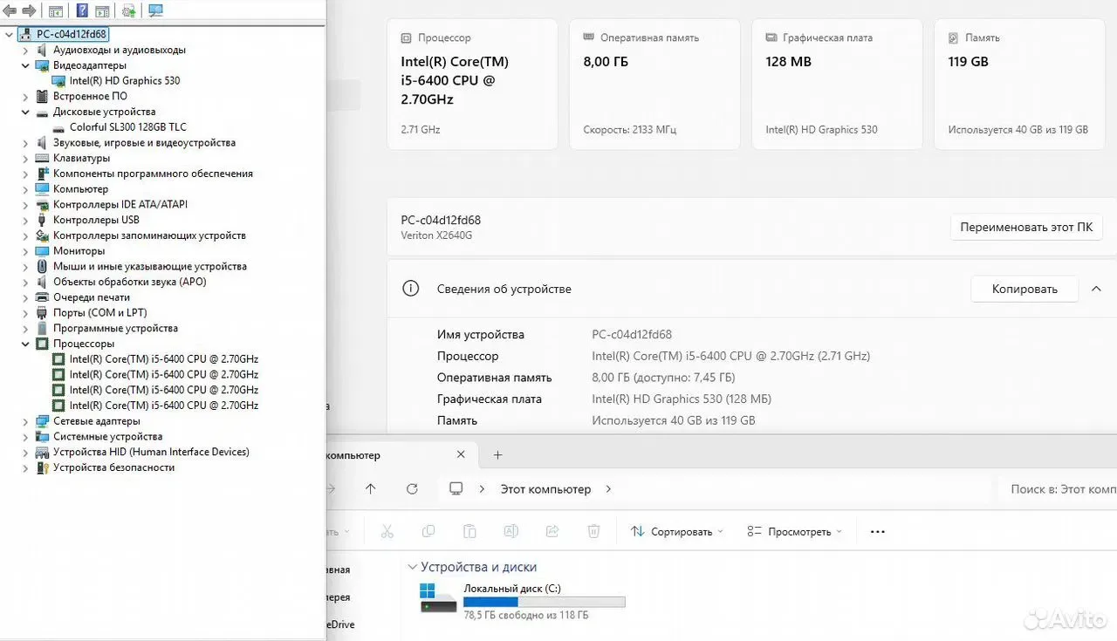This screenshot has width=1117, height=641.
Task: Go back in Device Manager toolbar
Action: tap(10, 11)
